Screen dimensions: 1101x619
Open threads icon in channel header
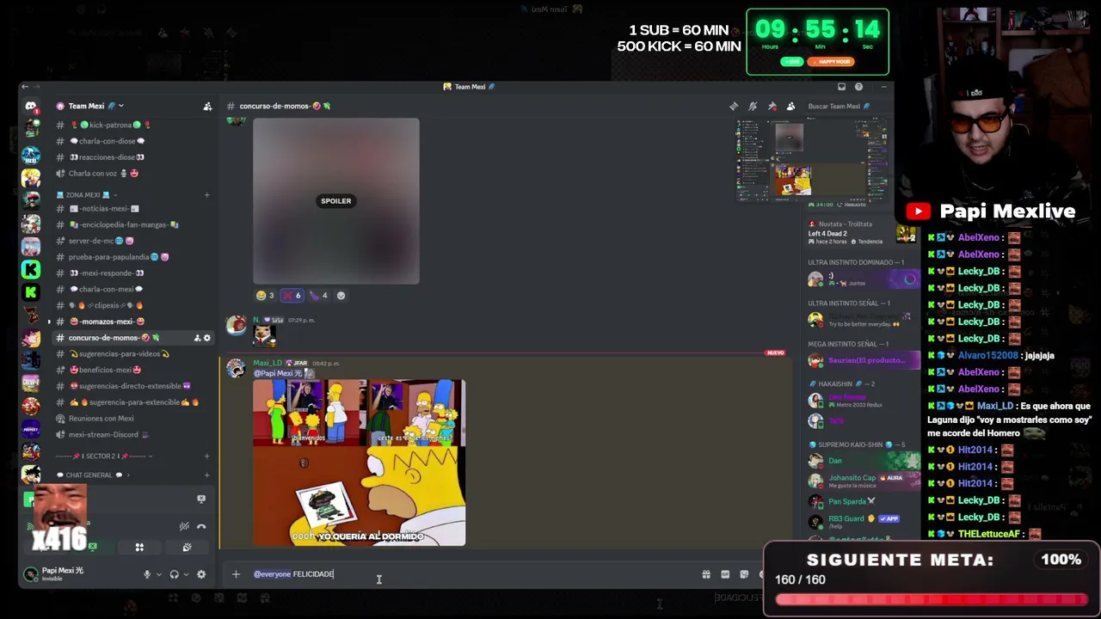tap(734, 107)
